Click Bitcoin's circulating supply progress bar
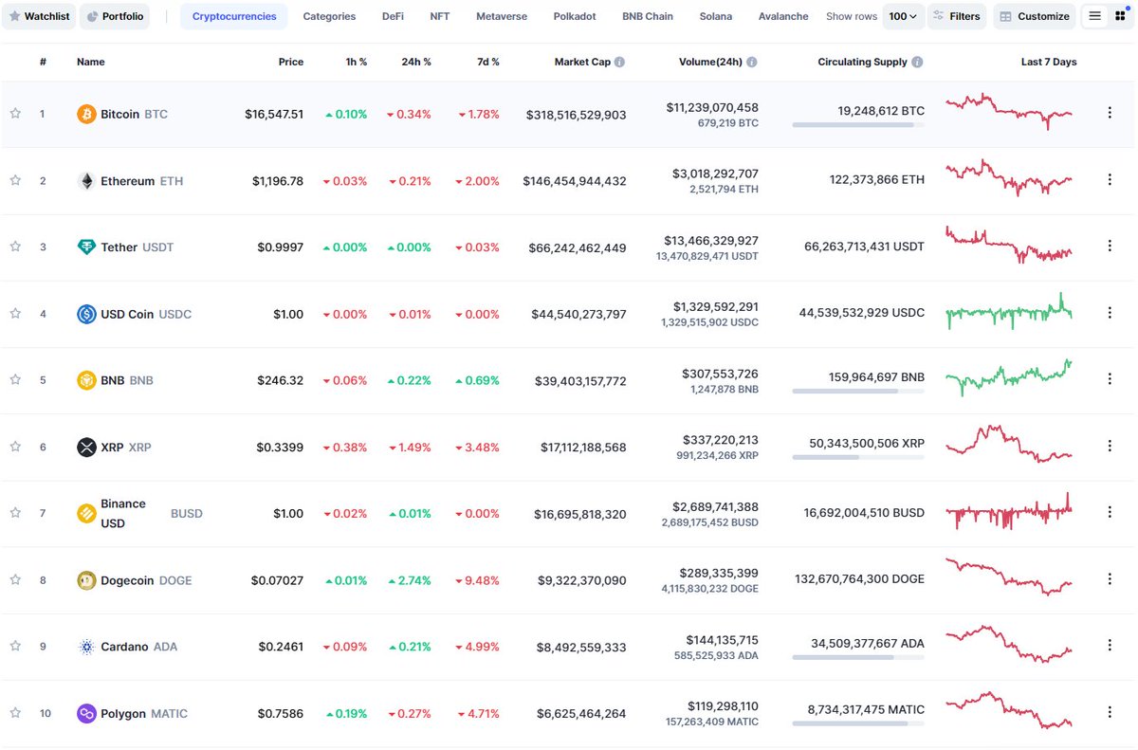The height and width of the screenshot is (750, 1138). [x=856, y=124]
